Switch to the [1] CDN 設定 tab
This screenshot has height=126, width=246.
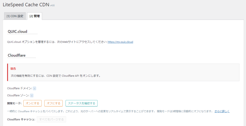[15, 16]
